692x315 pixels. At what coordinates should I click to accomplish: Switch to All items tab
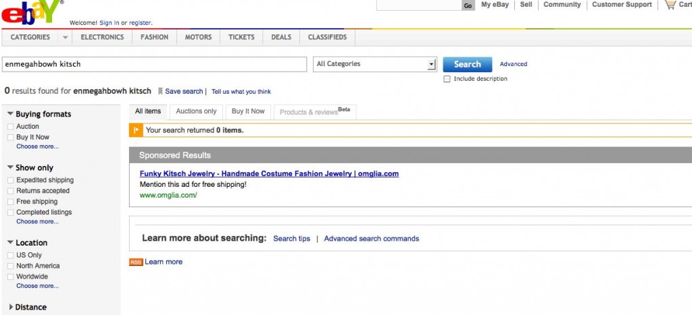pyautogui.click(x=148, y=111)
